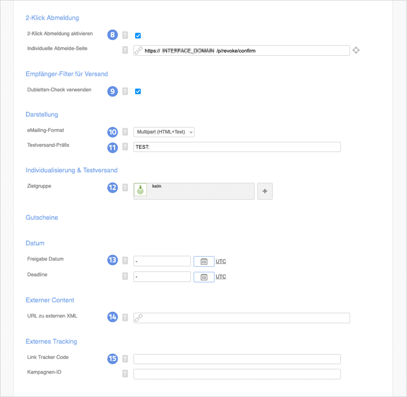Click the plus button to add Zielgruppe
Screen dimensions: 407x397
coord(265,191)
